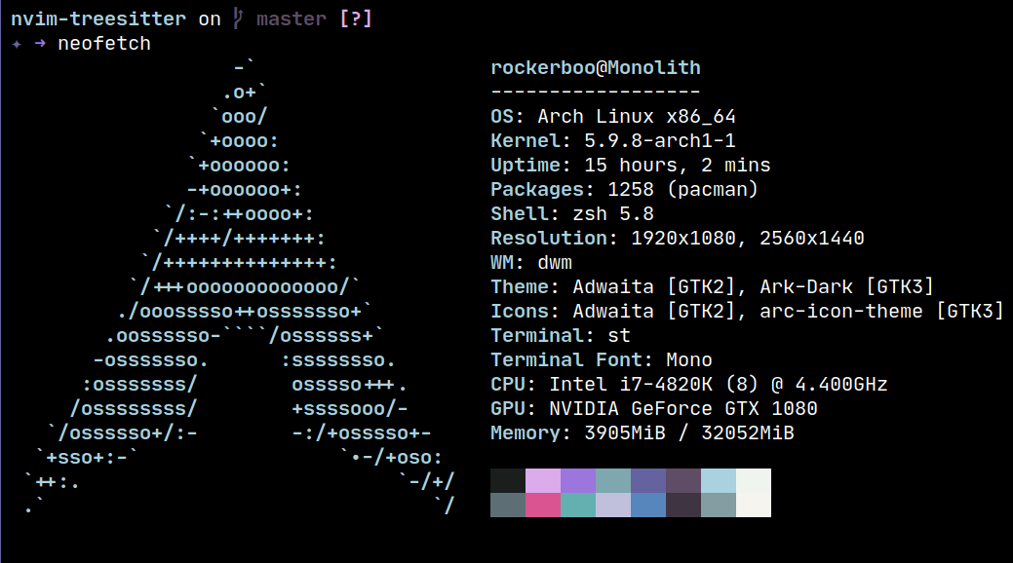Image resolution: width=1013 pixels, height=563 pixels.
Task: Click the prompt arrow symbol before neofetch
Action: (40, 43)
